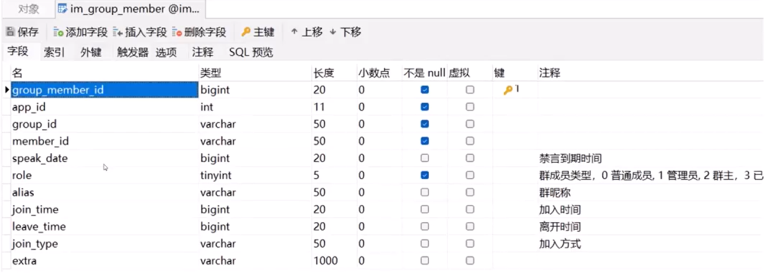Screen dimensions: 765x278
Task: Select the speak_date field name cell
Action: [x=104, y=158]
